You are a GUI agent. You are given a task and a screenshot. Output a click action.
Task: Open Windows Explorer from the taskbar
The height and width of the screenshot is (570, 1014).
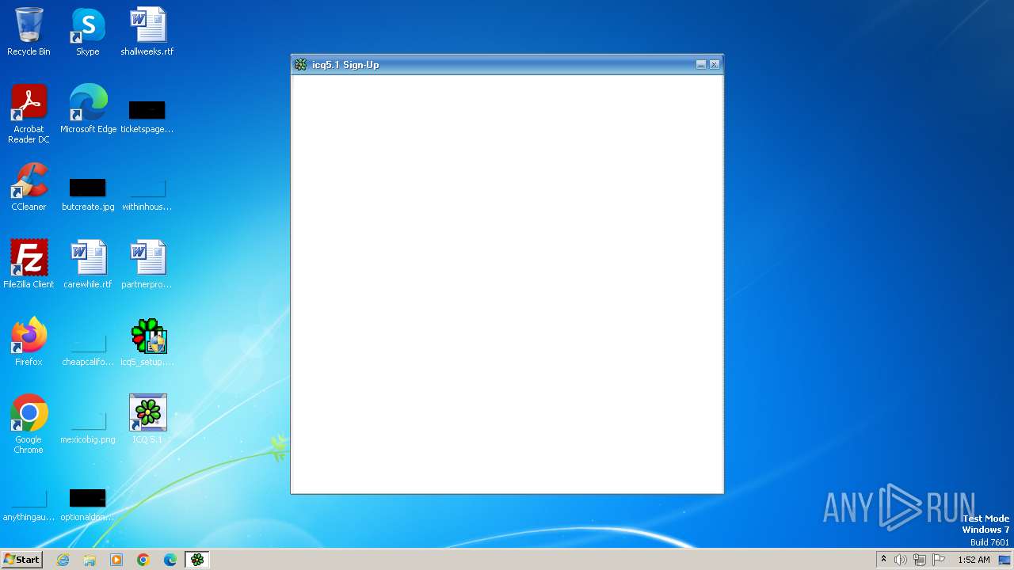[90, 560]
